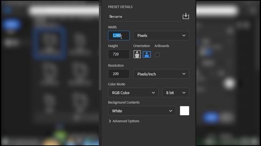Click the PRESET DETAILS heading text
The height and width of the screenshot is (146, 261).
pos(120,7)
